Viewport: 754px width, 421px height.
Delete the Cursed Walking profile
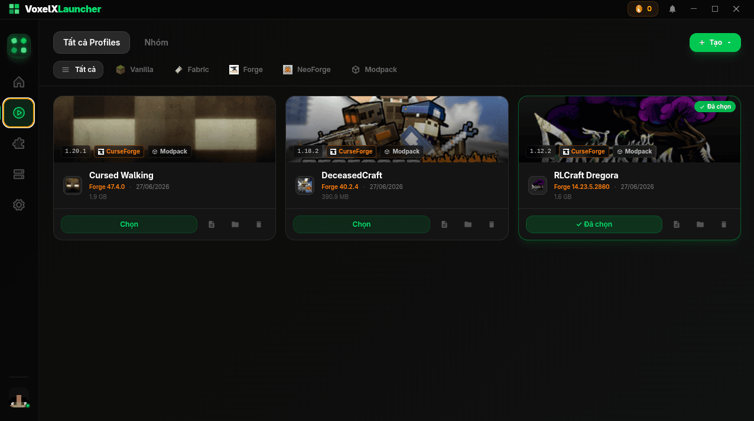pos(259,224)
